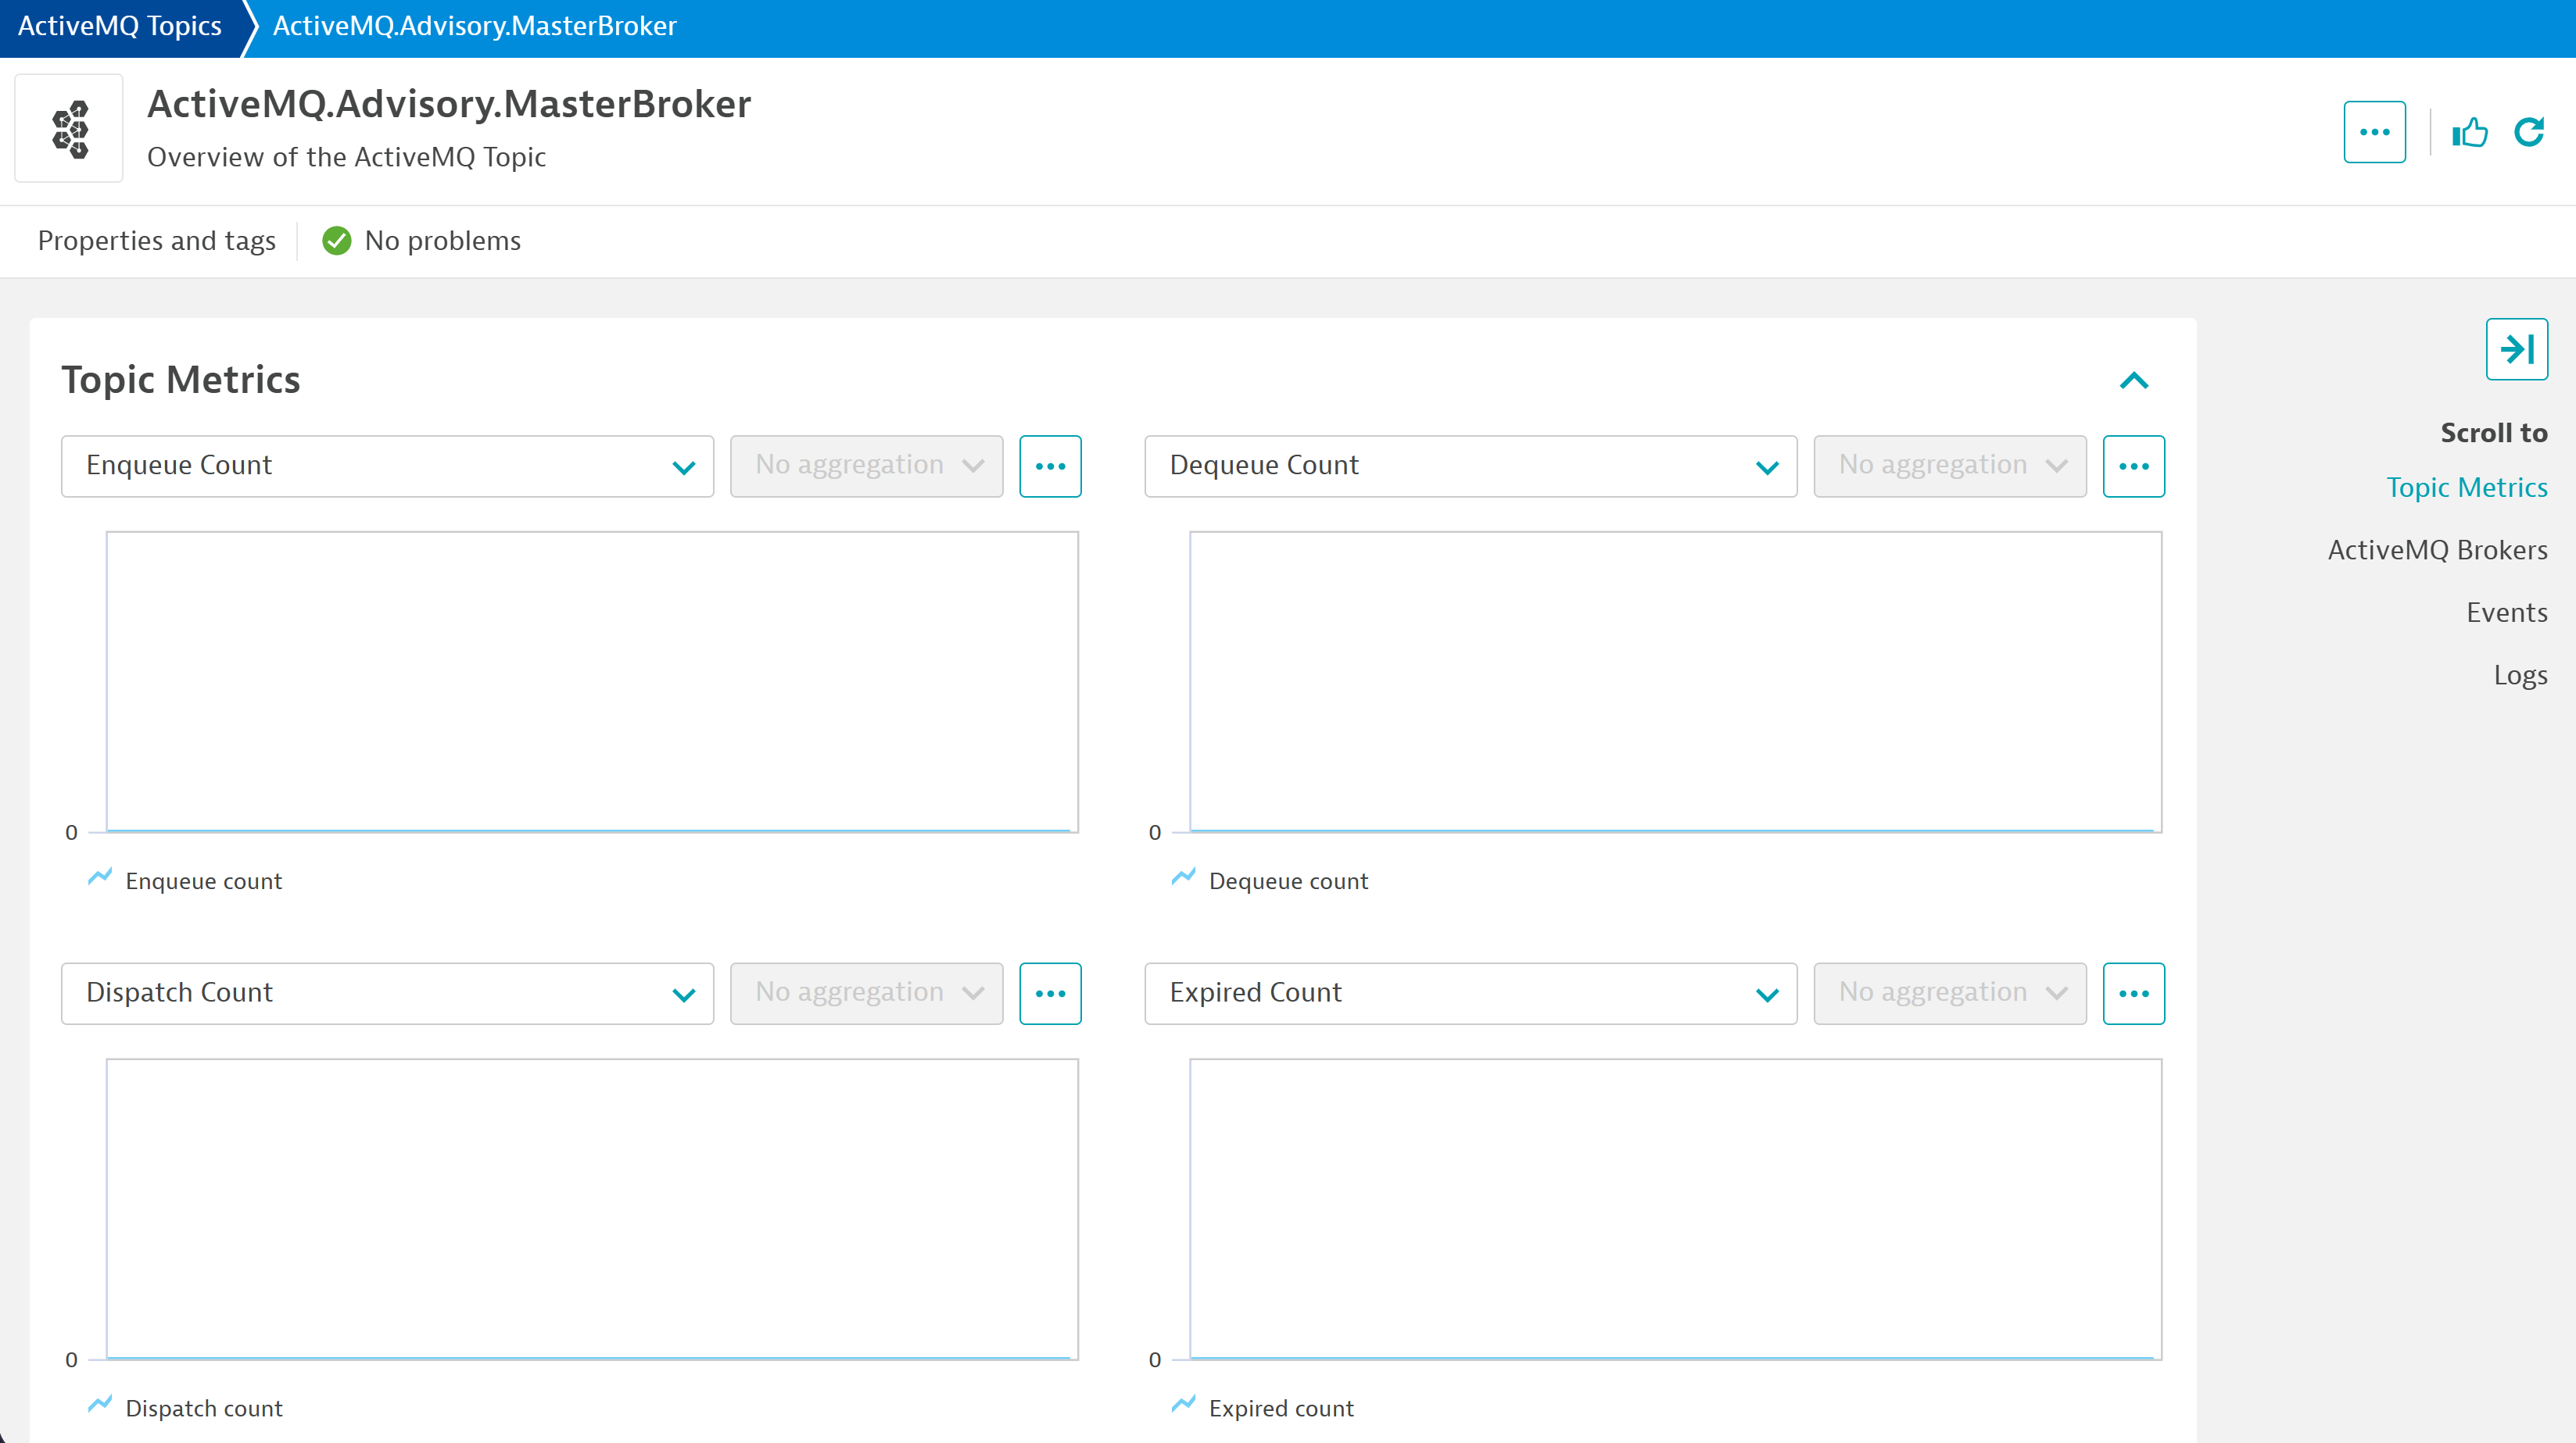Click inside the Dispatch count chart area
The width and height of the screenshot is (2576, 1443).
pyautogui.click(x=592, y=1209)
